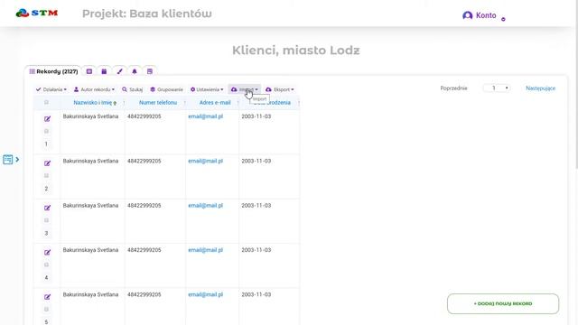Open the bell notifications tab
This screenshot has width=578, height=325.
pyautogui.click(x=135, y=71)
